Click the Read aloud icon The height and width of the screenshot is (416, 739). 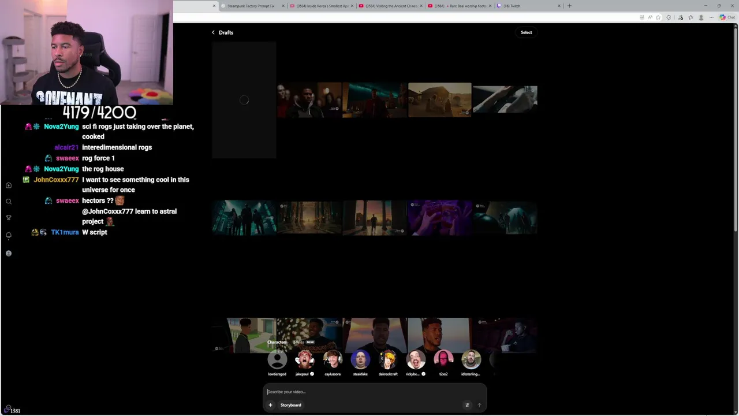point(651,17)
